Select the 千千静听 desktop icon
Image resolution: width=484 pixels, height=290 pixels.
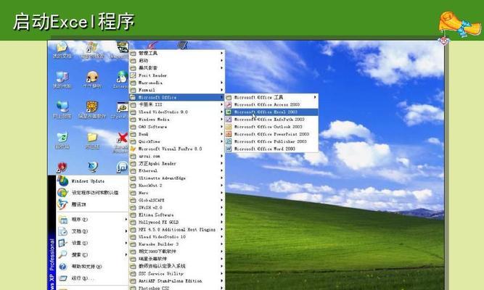click(92, 80)
